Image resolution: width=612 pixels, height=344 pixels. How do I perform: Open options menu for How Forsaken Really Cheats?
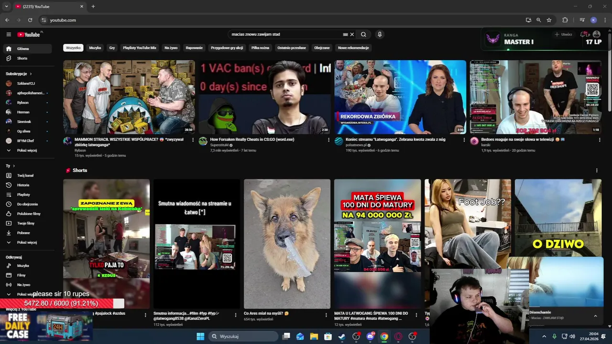click(x=328, y=140)
